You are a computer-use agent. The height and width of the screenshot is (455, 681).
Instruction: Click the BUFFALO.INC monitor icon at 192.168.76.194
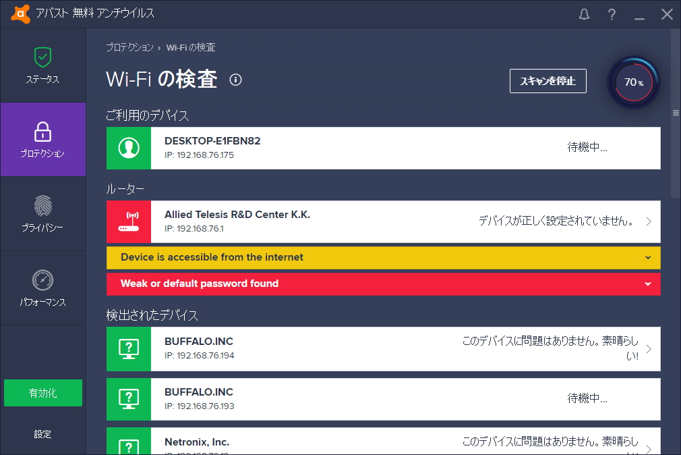pos(128,349)
